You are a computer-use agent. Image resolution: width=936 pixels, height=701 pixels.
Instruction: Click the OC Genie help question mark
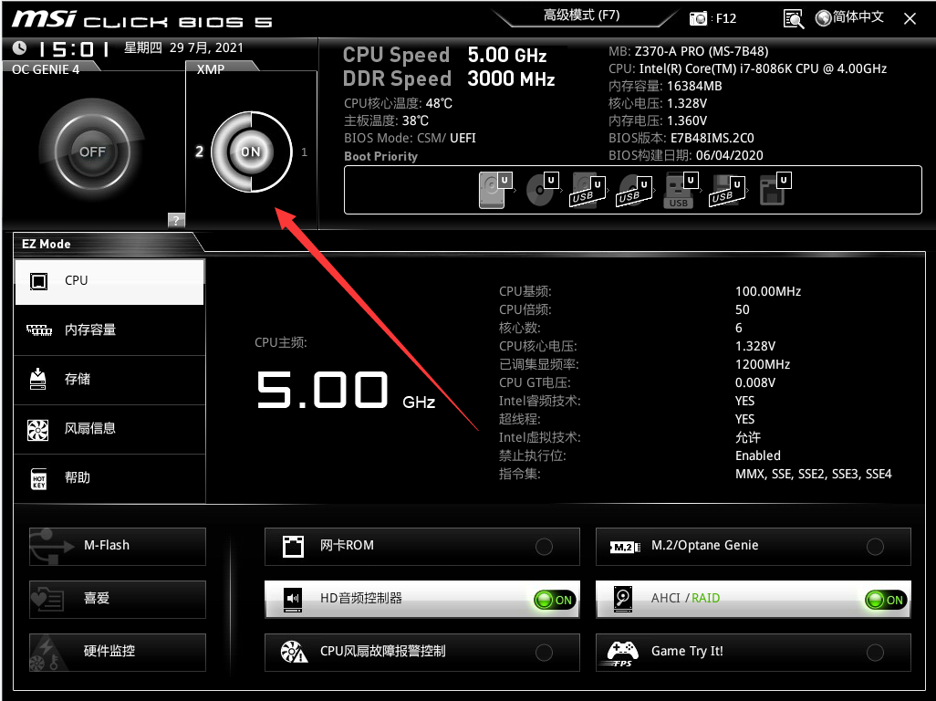coord(176,220)
